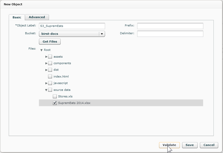223x153 pixels.
Task: Uncheck SupremEats 2014.xlsx checkbox
Action: click(55, 103)
